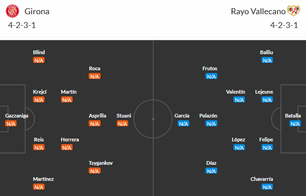The height and width of the screenshot is (196, 306).
Task: Click Balliu's N/A rating badge
Action: point(267,60)
